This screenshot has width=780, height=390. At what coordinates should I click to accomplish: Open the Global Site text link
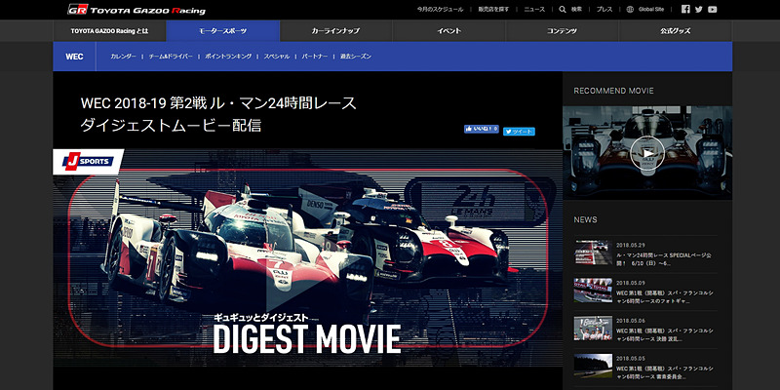(x=651, y=10)
